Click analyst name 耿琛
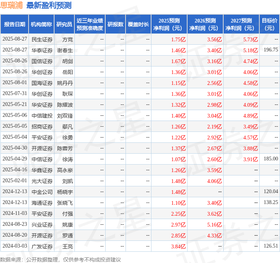 (x=68, y=94)
